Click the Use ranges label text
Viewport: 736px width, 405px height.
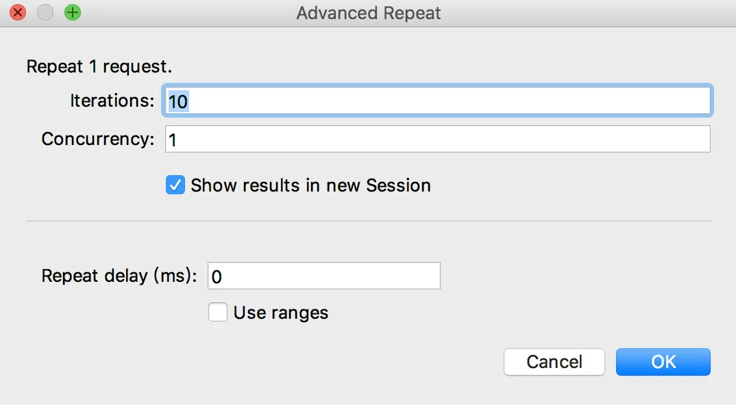click(x=281, y=313)
